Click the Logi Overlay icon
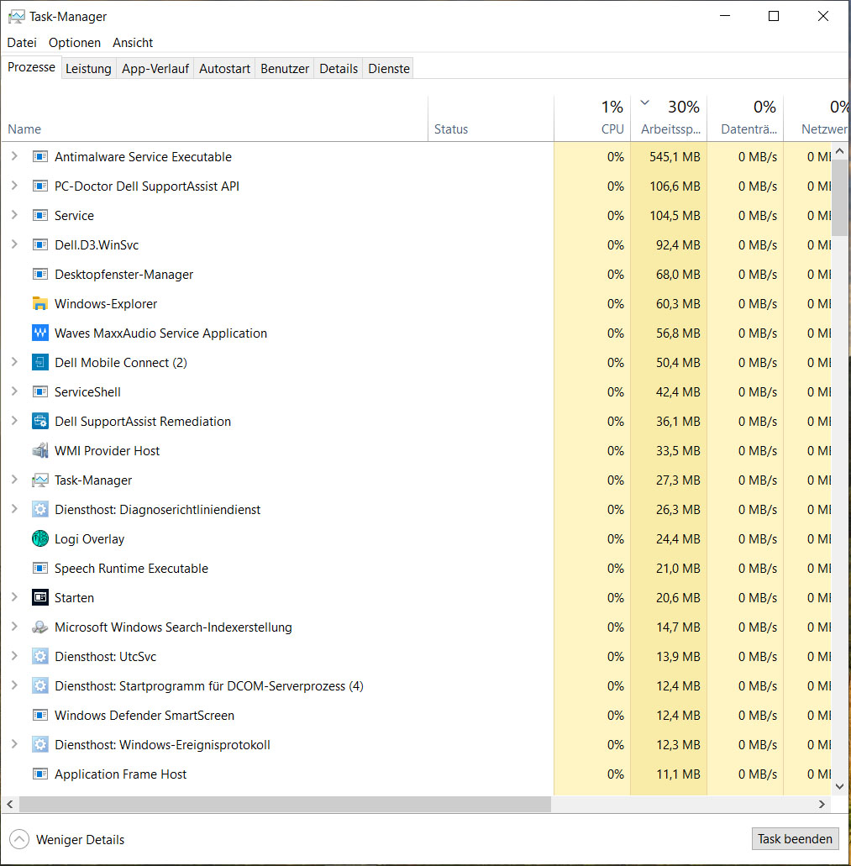This screenshot has width=851, height=866. tap(39, 538)
